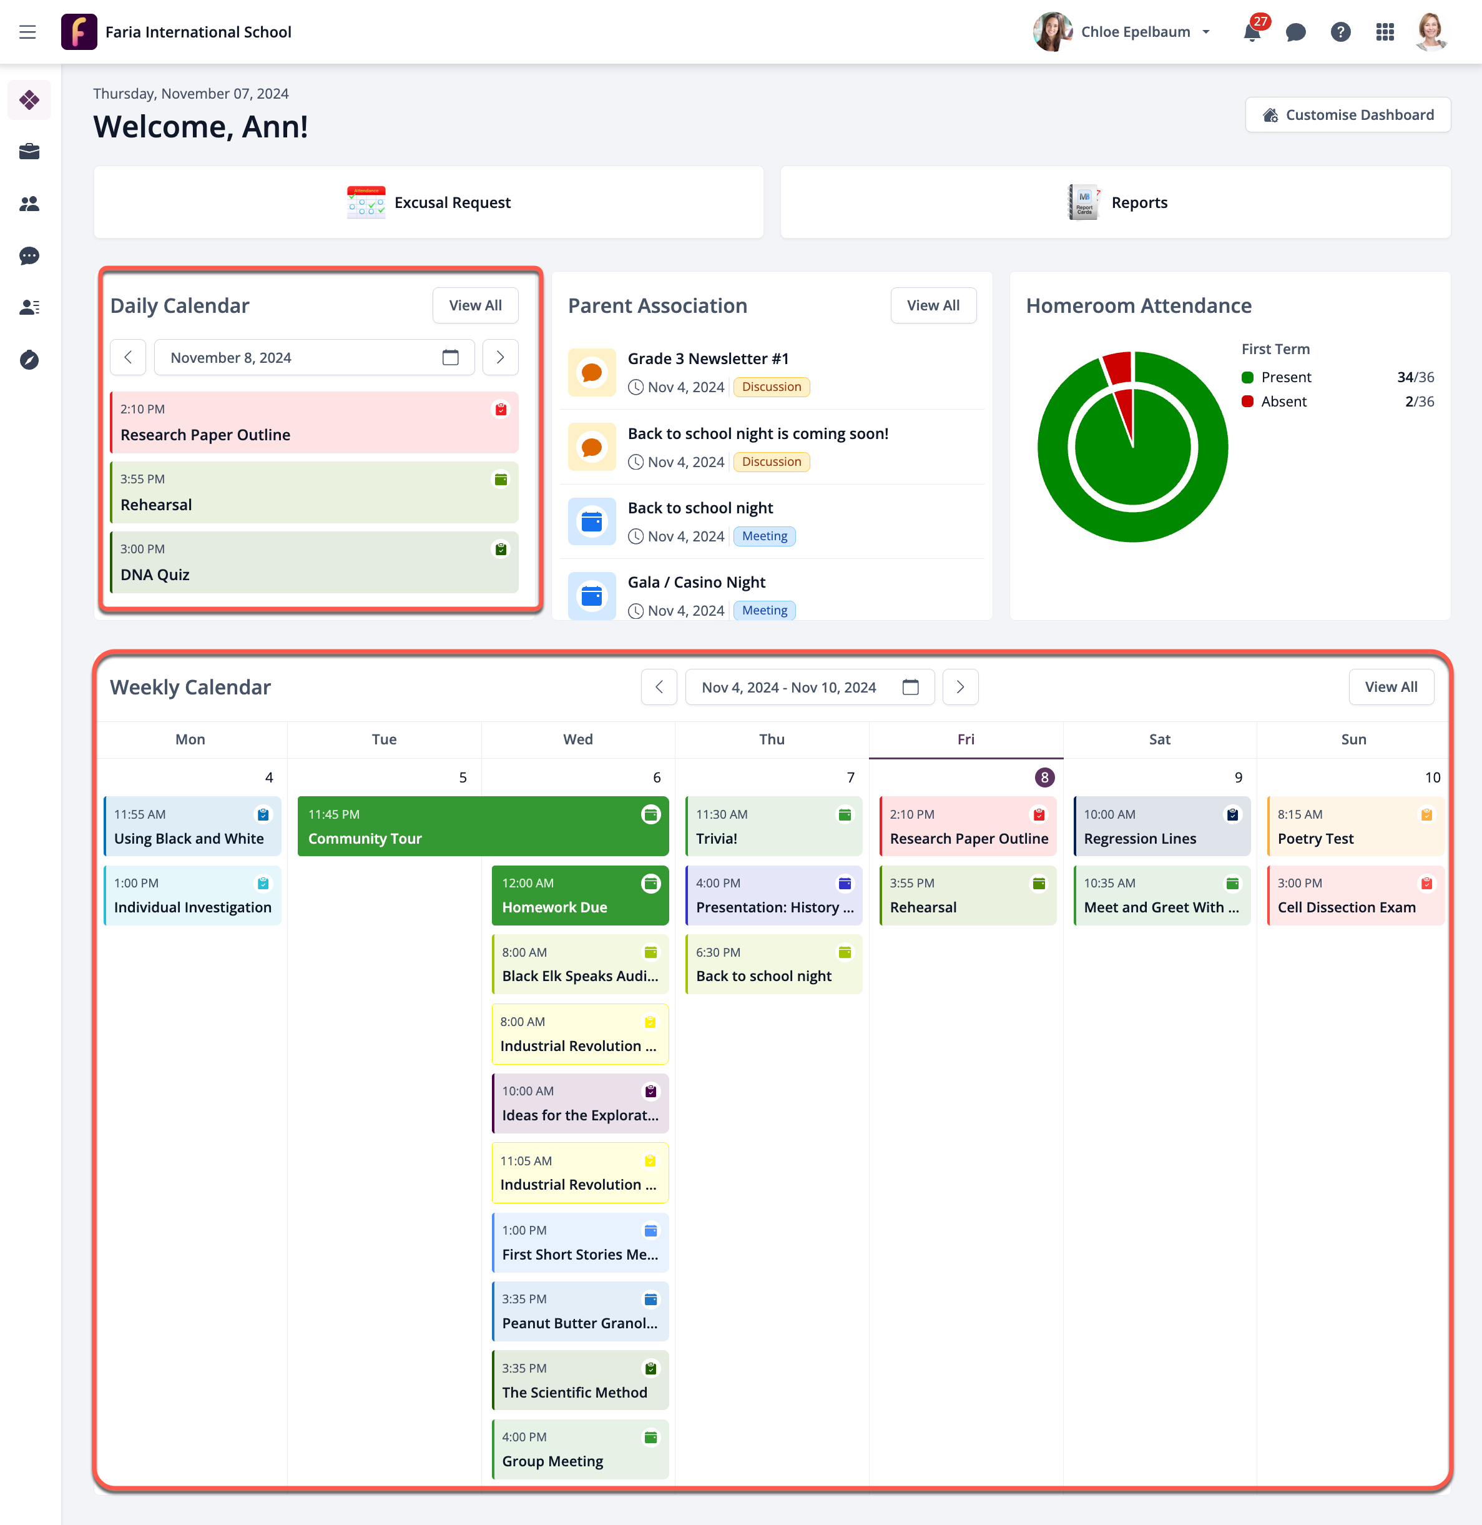Click the Customise Dashboard button
This screenshot has height=1525, width=1482.
point(1347,115)
